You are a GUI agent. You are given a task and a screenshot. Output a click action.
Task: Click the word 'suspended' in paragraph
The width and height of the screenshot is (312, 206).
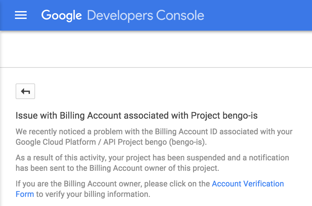click(x=206, y=158)
